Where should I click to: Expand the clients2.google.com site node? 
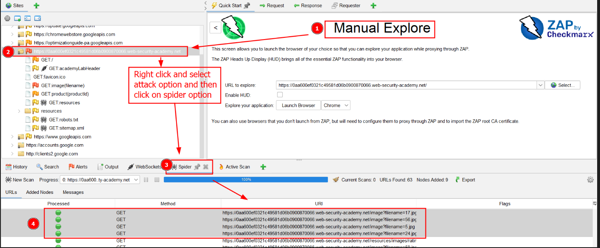point(12,154)
